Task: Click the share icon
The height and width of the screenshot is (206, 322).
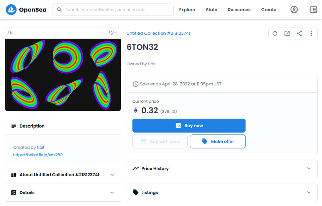Action: pyautogui.click(x=299, y=34)
